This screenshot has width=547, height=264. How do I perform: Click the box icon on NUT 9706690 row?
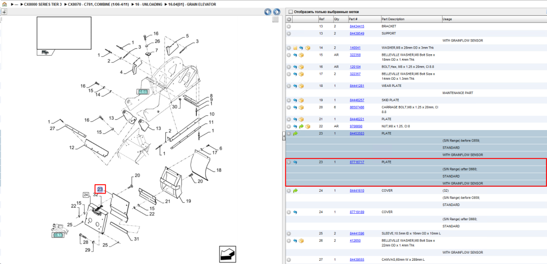click(x=307, y=126)
